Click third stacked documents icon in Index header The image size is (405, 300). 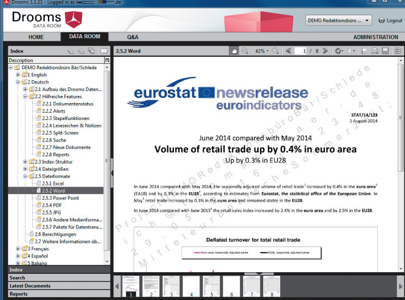(x=91, y=51)
